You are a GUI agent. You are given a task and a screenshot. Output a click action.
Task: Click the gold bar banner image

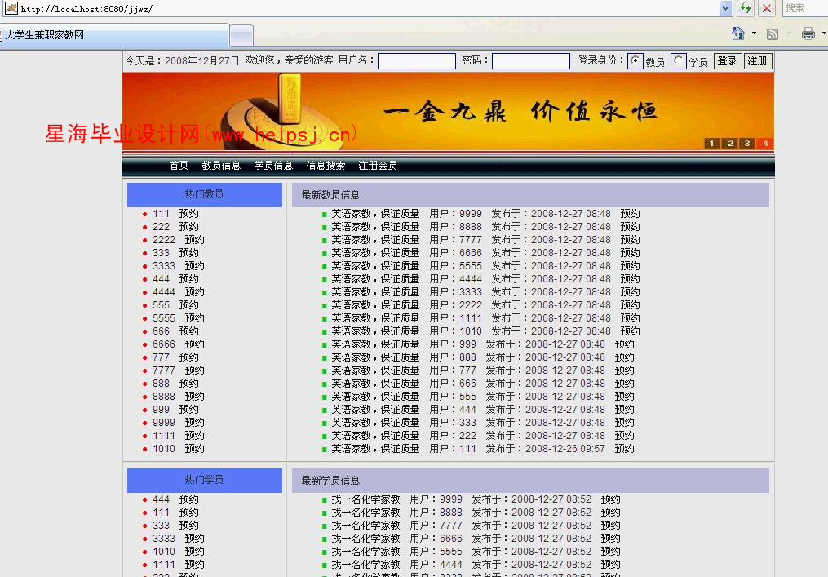point(449,112)
